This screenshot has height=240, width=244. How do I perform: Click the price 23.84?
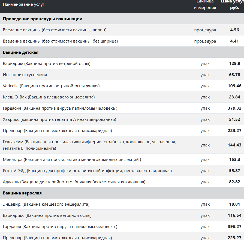pos(234,97)
